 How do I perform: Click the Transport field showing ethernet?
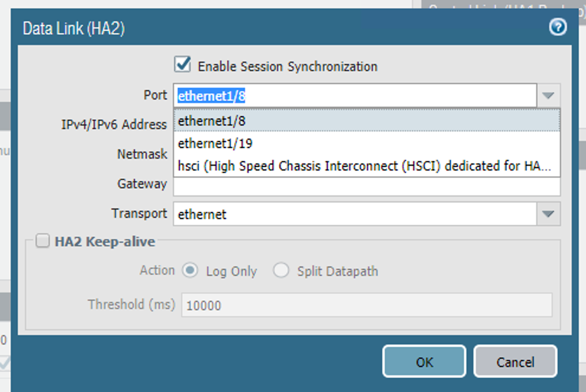click(355, 214)
